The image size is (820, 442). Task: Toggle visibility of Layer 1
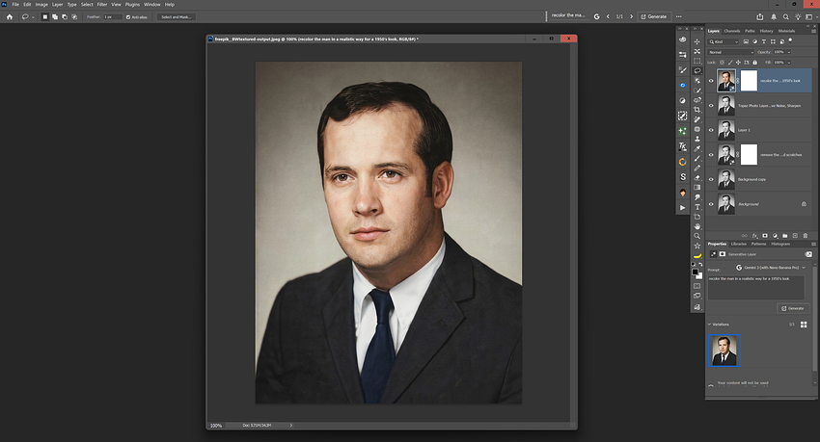tap(711, 129)
